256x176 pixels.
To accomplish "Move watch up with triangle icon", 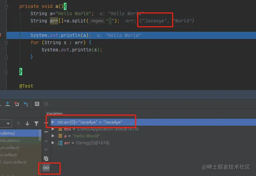I will coord(46,141).
